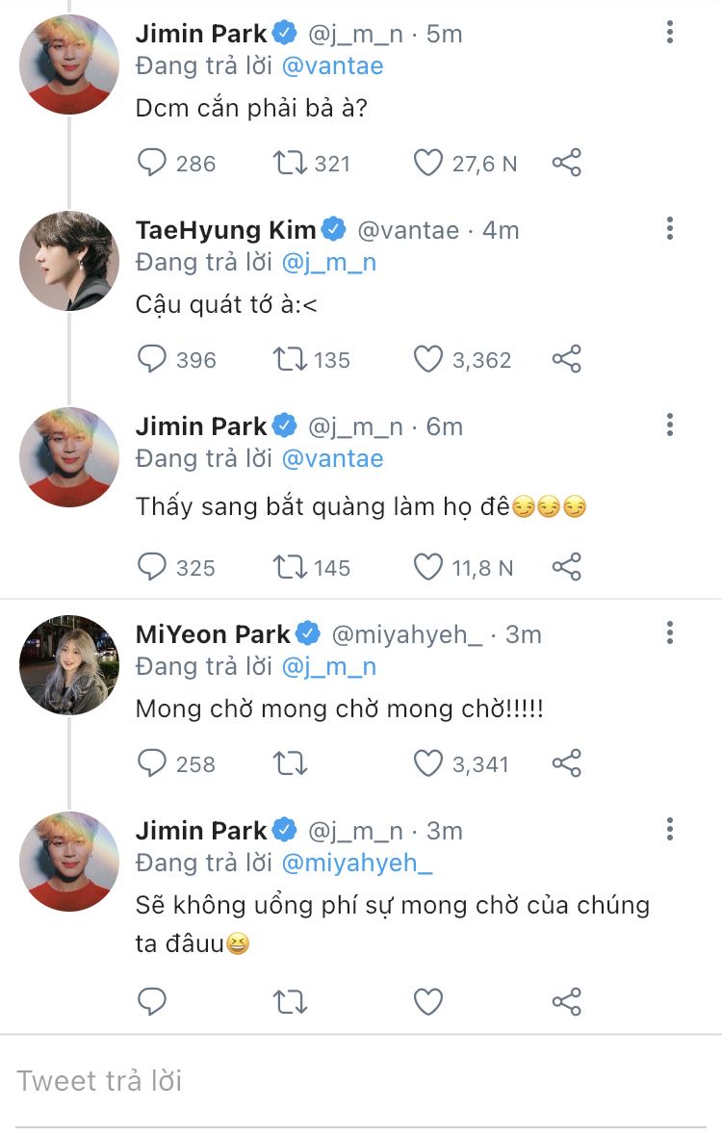Like TaeHyung Kim's "Cậu quát tớ à" tweet
This screenshot has width=722, height=1135.
coord(428,359)
